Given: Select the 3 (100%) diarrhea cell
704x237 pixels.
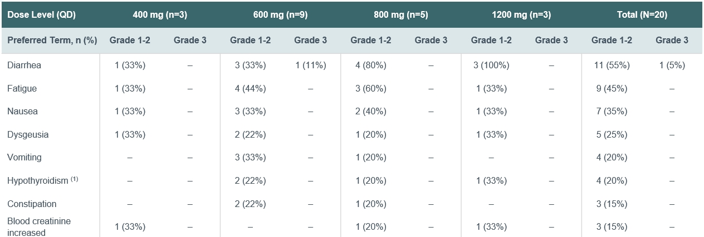Looking at the screenshot, I should 491,65.
